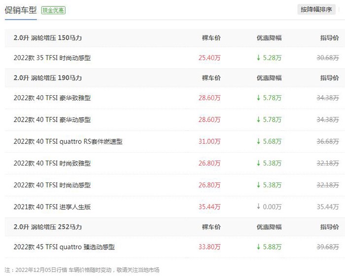Click the 按降幅排序 sort button
The height and width of the screenshot is (279, 345).
tap(319, 9)
